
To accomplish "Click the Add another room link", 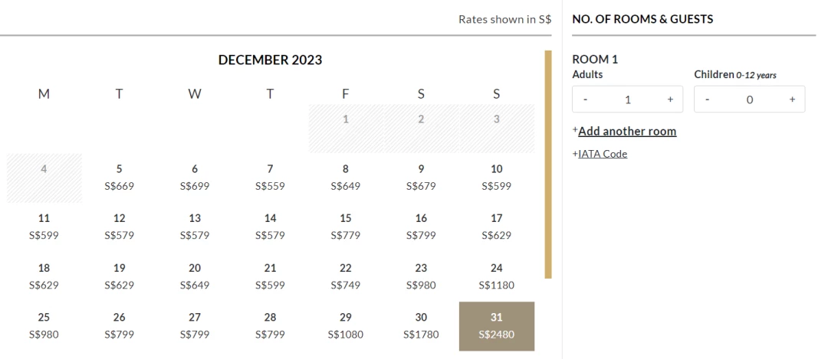I will [x=627, y=131].
